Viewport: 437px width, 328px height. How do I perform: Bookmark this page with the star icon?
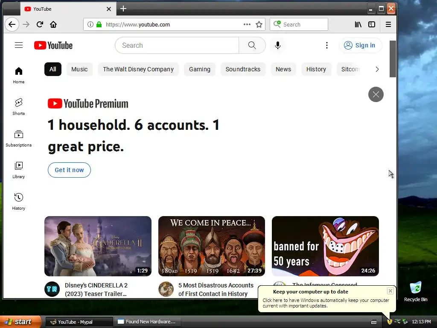259,24
